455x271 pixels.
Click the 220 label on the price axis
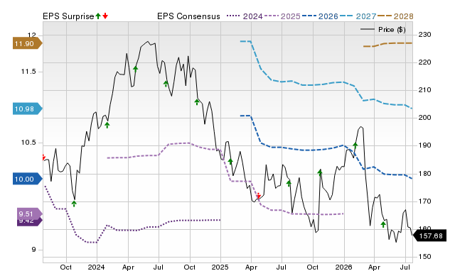pyautogui.click(x=424, y=62)
